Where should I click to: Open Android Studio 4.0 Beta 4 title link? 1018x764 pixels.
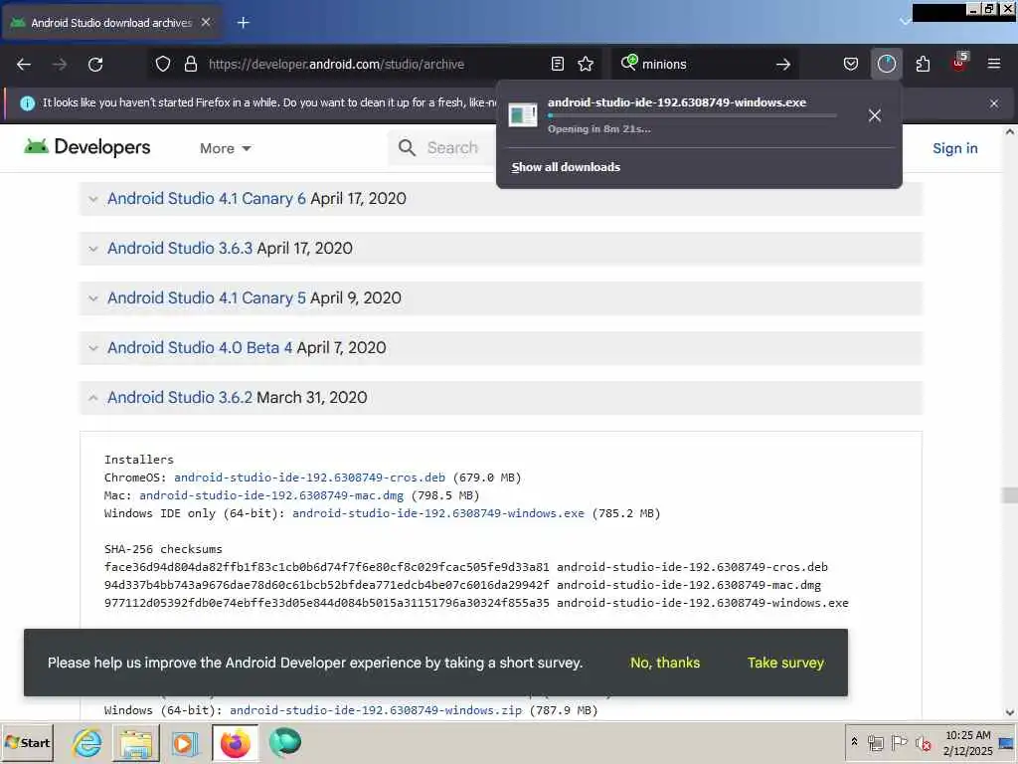[x=200, y=347]
